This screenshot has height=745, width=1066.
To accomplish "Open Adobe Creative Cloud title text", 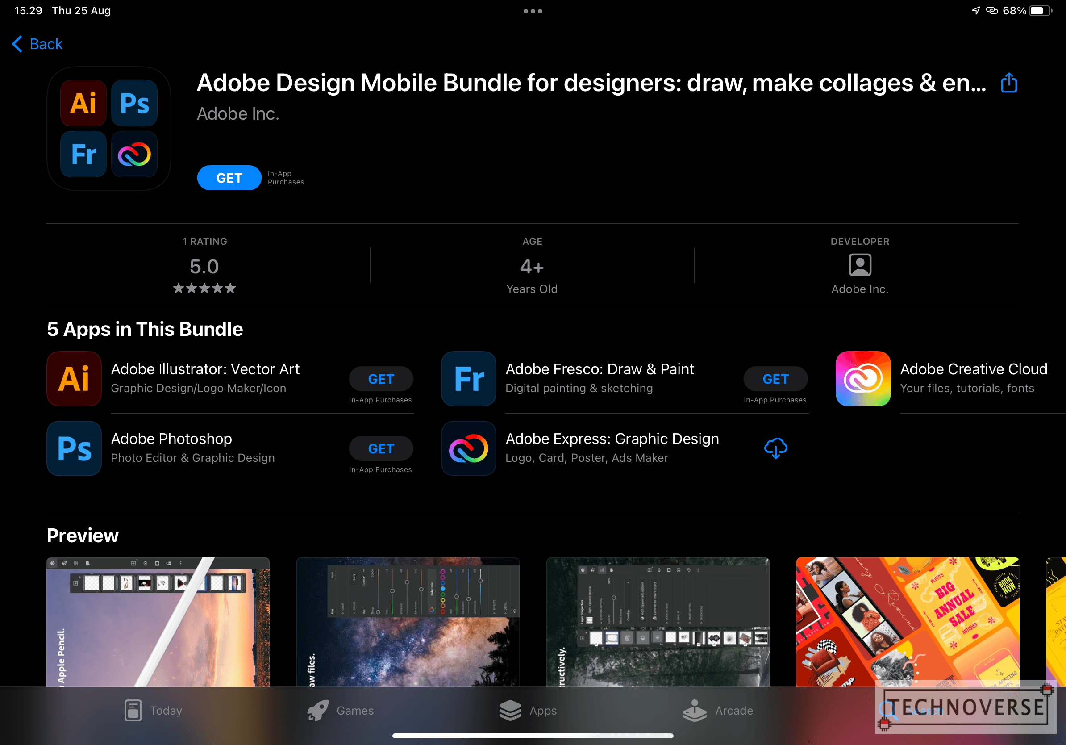I will [974, 369].
